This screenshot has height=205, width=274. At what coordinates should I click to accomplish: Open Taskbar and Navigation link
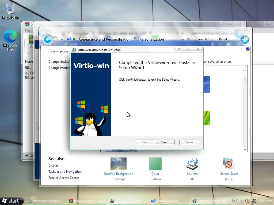coord(65,172)
